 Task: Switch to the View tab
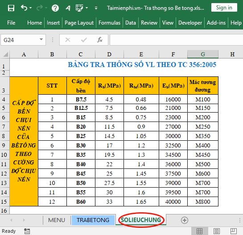[168, 23]
